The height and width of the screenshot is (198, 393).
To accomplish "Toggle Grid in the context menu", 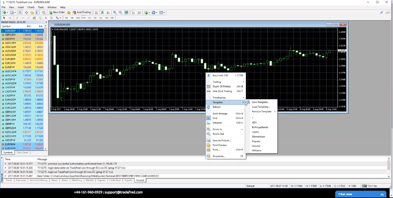I will [225, 118].
